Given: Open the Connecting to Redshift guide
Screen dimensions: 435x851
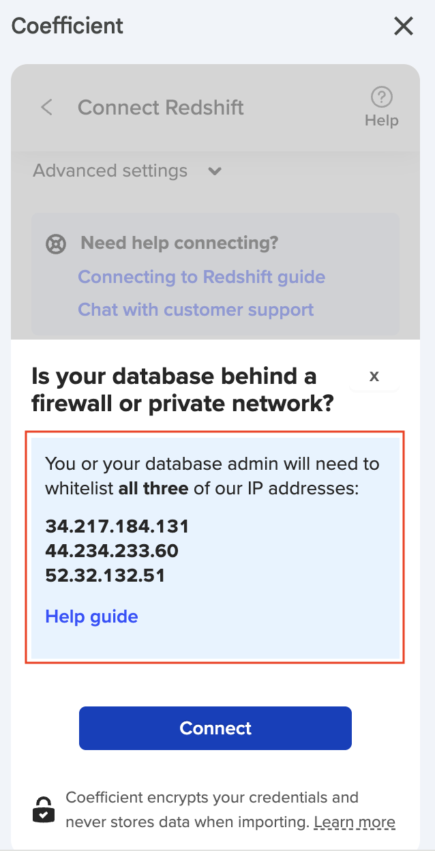Looking at the screenshot, I should pos(202,277).
